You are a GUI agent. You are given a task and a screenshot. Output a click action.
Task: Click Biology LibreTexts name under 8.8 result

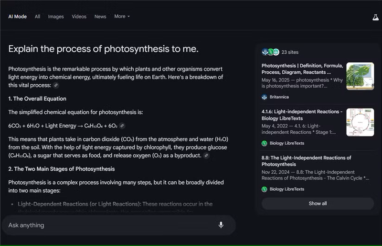pos(287,189)
